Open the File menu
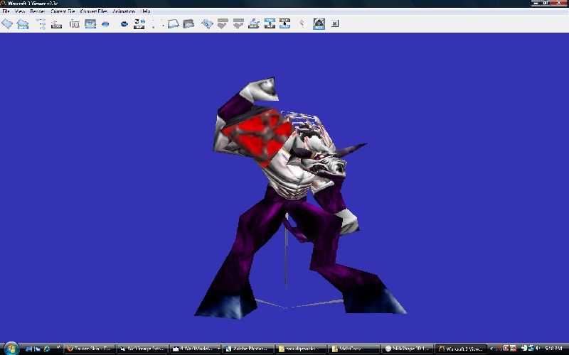Screen dimensions: 569x355 pyautogui.click(x=6, y=11)
